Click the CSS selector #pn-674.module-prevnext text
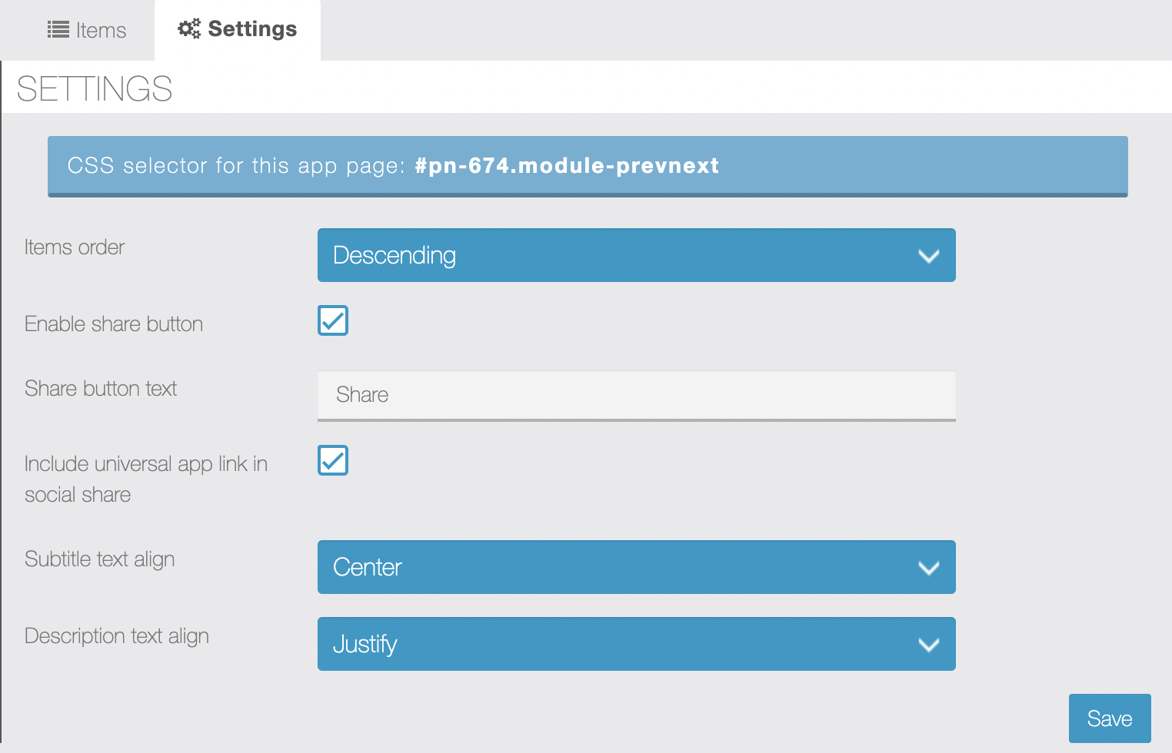1172x753 pixels. pos(567,165)
